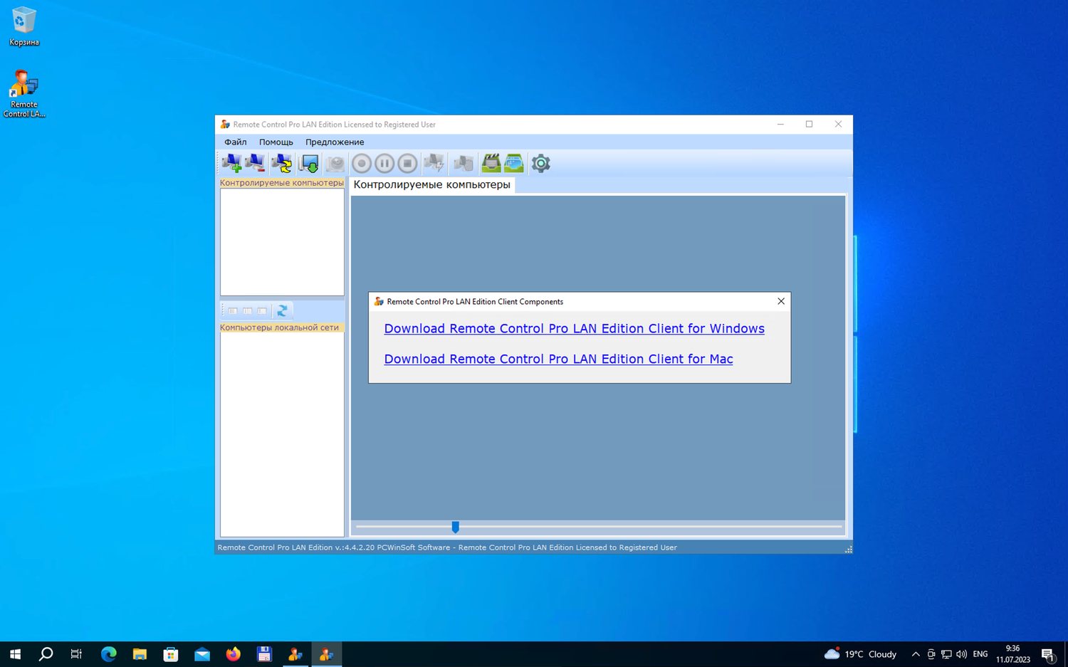Click the round pause button in toolbar
Image resolution: width=1068 pixels, height=667 pixels.
pos(384,163)
